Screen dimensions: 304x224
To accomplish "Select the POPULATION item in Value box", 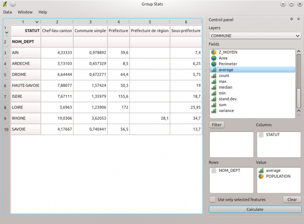I will (278, 176).
